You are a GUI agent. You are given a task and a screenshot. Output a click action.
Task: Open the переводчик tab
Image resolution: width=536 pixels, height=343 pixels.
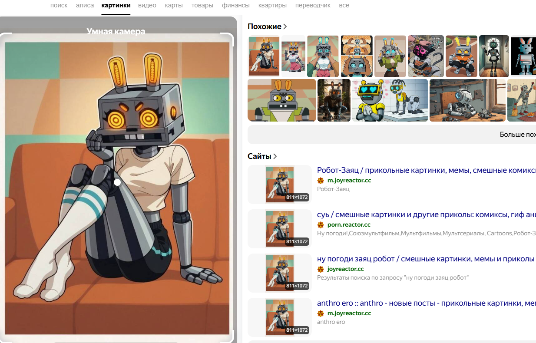(313, 6)
